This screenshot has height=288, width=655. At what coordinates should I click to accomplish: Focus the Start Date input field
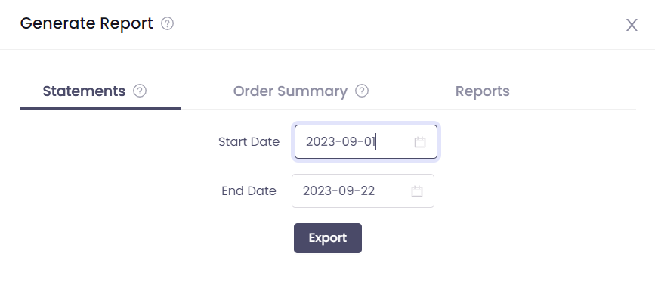(x=366, y=142)
